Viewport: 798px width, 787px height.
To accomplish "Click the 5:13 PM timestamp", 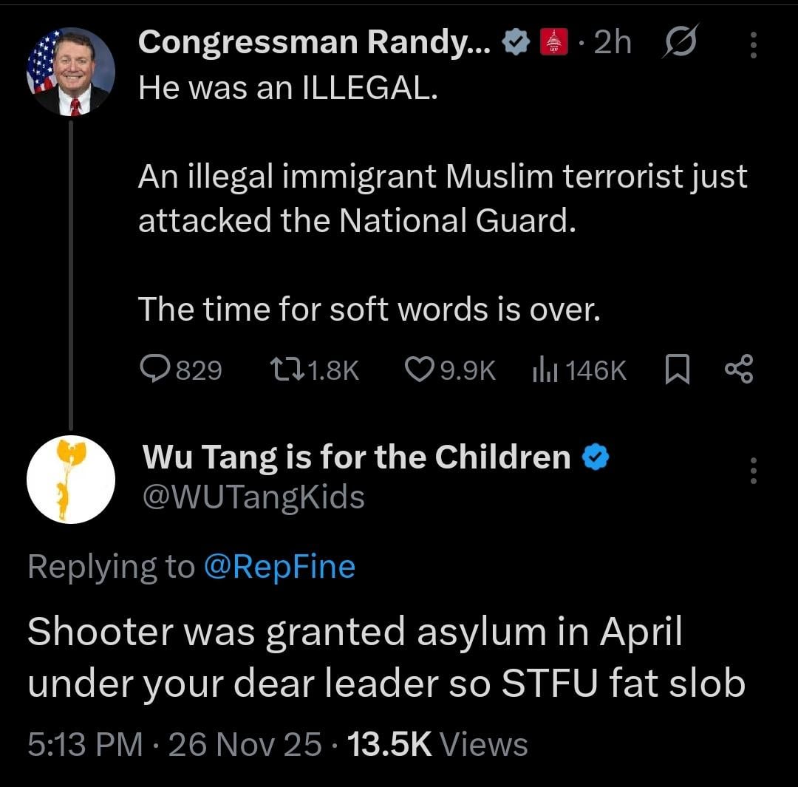I will 85,744.
